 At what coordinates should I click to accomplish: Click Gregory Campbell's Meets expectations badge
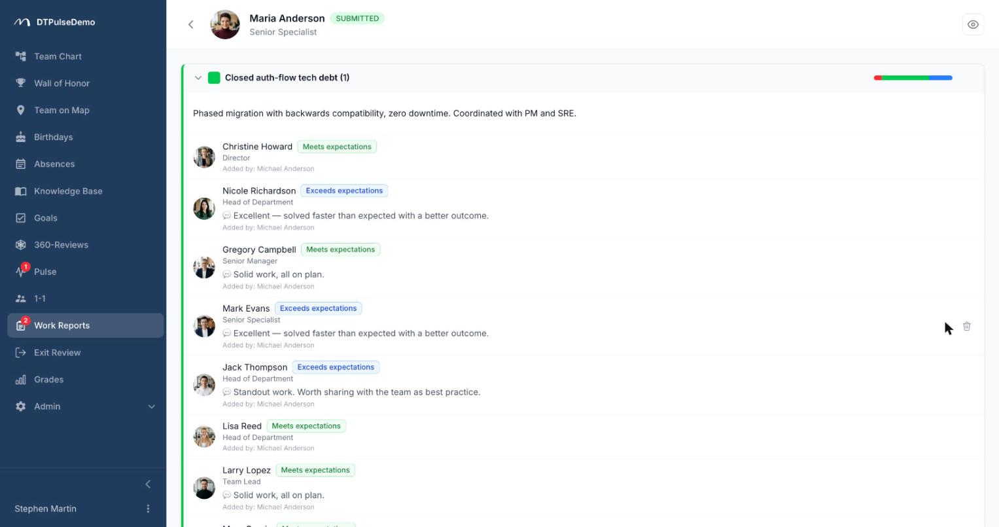click(x=340, y=249)
